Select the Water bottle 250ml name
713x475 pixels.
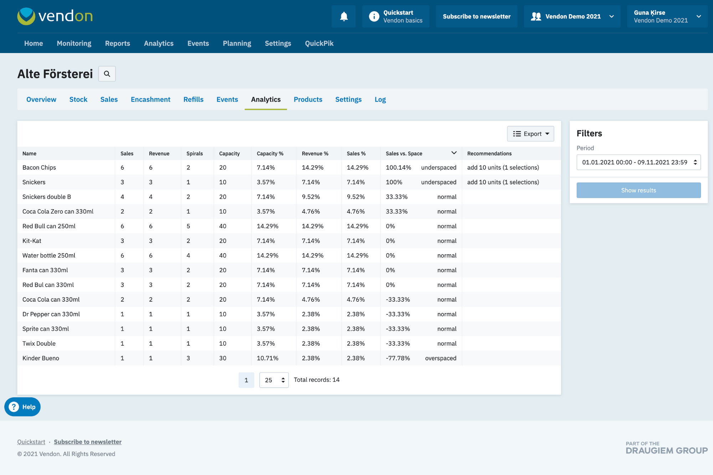click(x=49, y=255)
